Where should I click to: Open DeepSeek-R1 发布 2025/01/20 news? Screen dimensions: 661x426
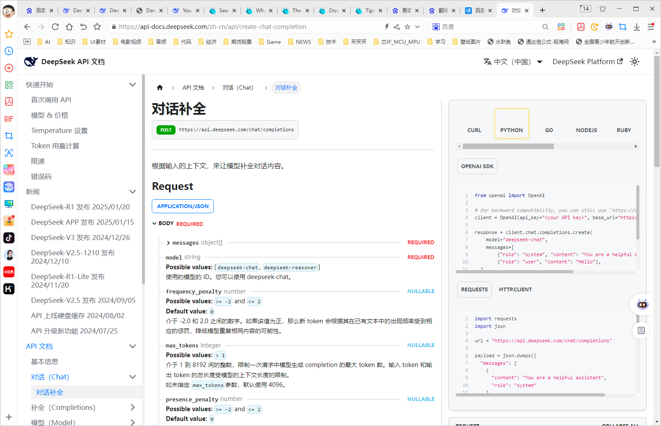point(80,207)
